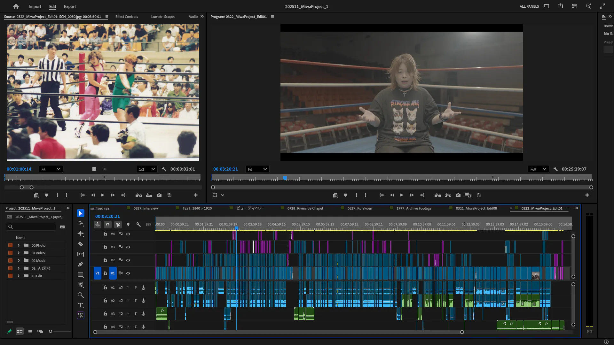Image resolution: width=614 pixels, height=345 pixels.
Task: Open Program monitor wrench settings
Action: pyautogui.click(x=555, y=169)
